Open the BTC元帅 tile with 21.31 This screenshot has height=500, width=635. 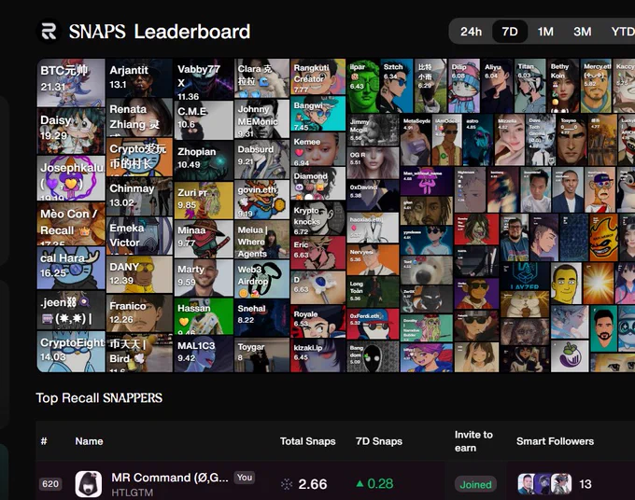71,82
